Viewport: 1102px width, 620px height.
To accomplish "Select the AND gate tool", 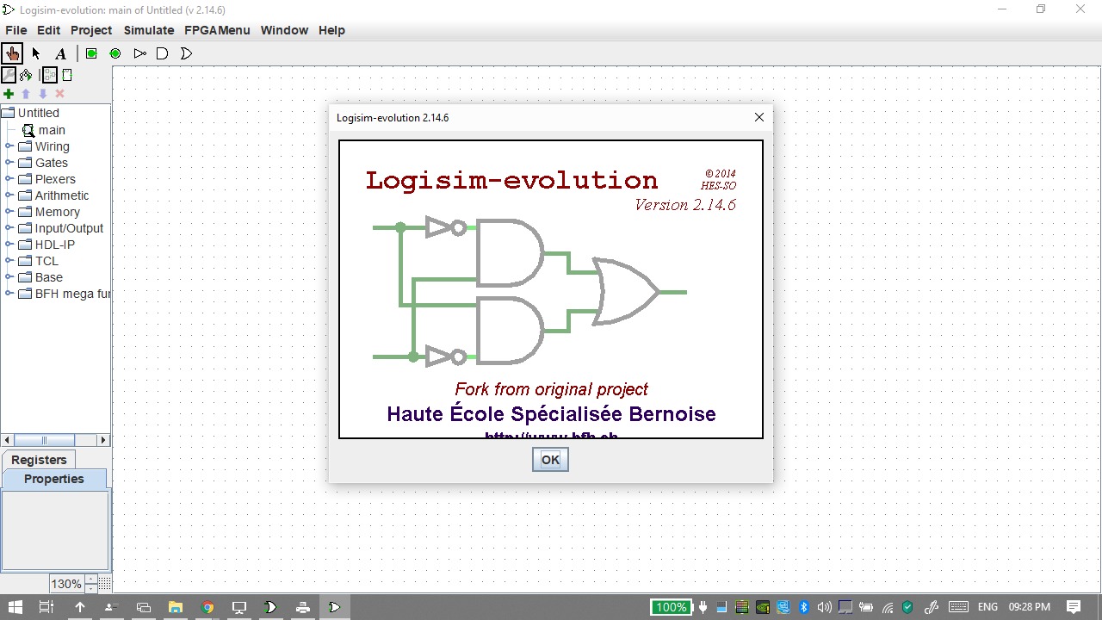I will [x=162, y=53].
